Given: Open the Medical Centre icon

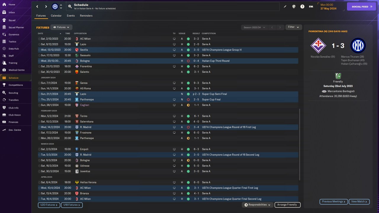Looking at the screenshot, I should [x=4, y=70].
